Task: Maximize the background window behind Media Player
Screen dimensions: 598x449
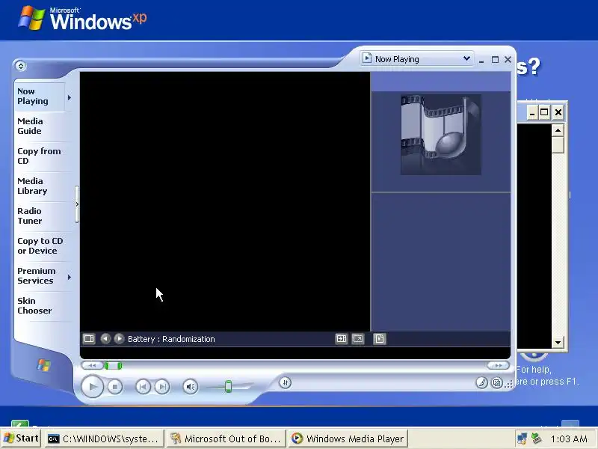Action: 544,113
